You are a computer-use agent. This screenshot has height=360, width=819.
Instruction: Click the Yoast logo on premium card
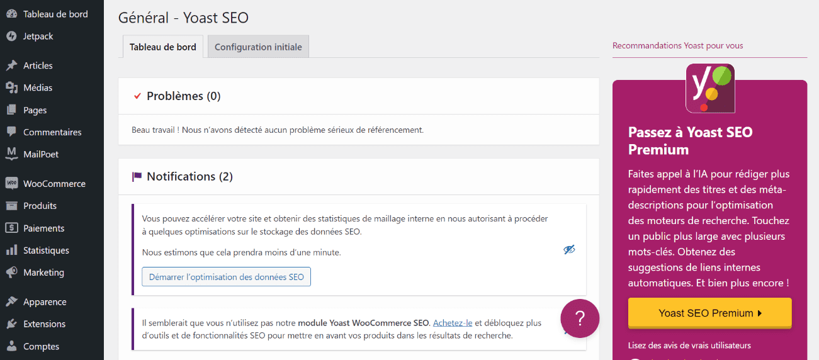pyautogui.click(x=710, y=88)
